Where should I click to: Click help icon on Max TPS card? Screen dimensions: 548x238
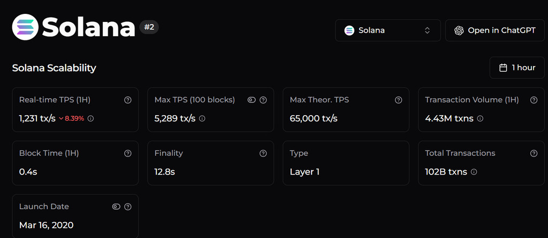[263, 100]
